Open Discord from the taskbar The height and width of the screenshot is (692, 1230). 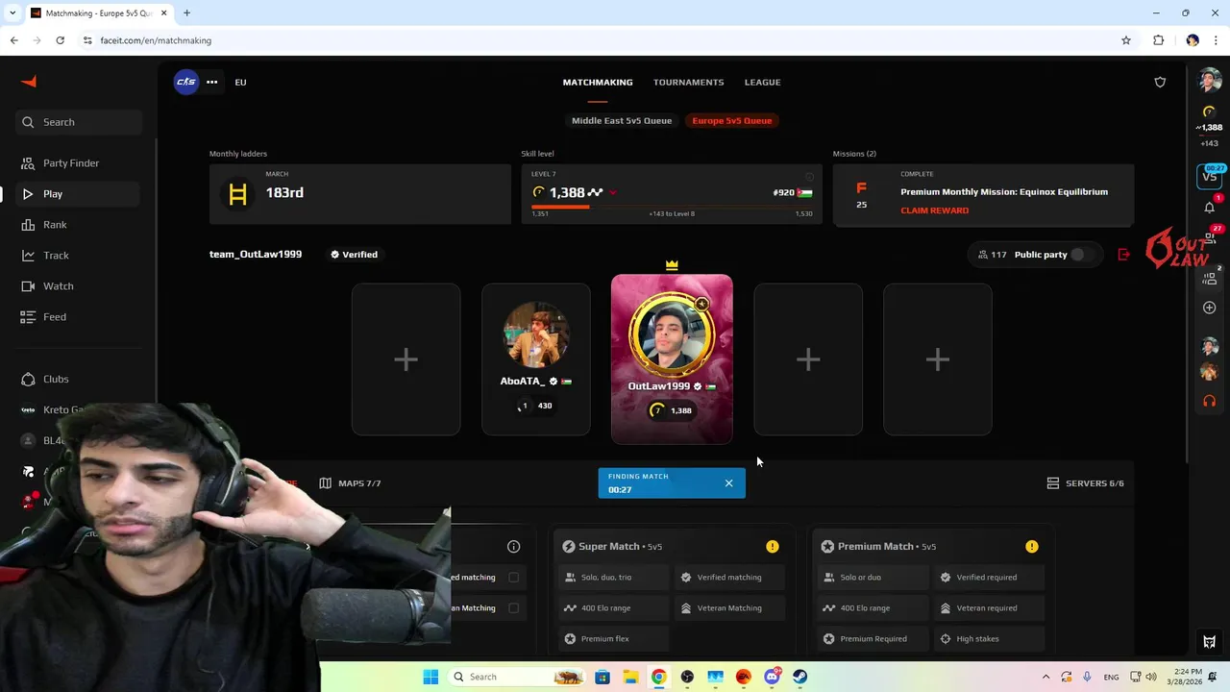[x=772, y=677]
